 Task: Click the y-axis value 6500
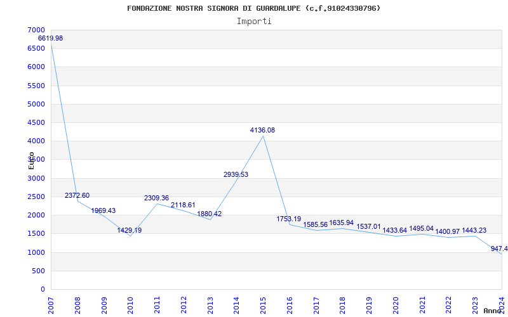tap(37, 48)
